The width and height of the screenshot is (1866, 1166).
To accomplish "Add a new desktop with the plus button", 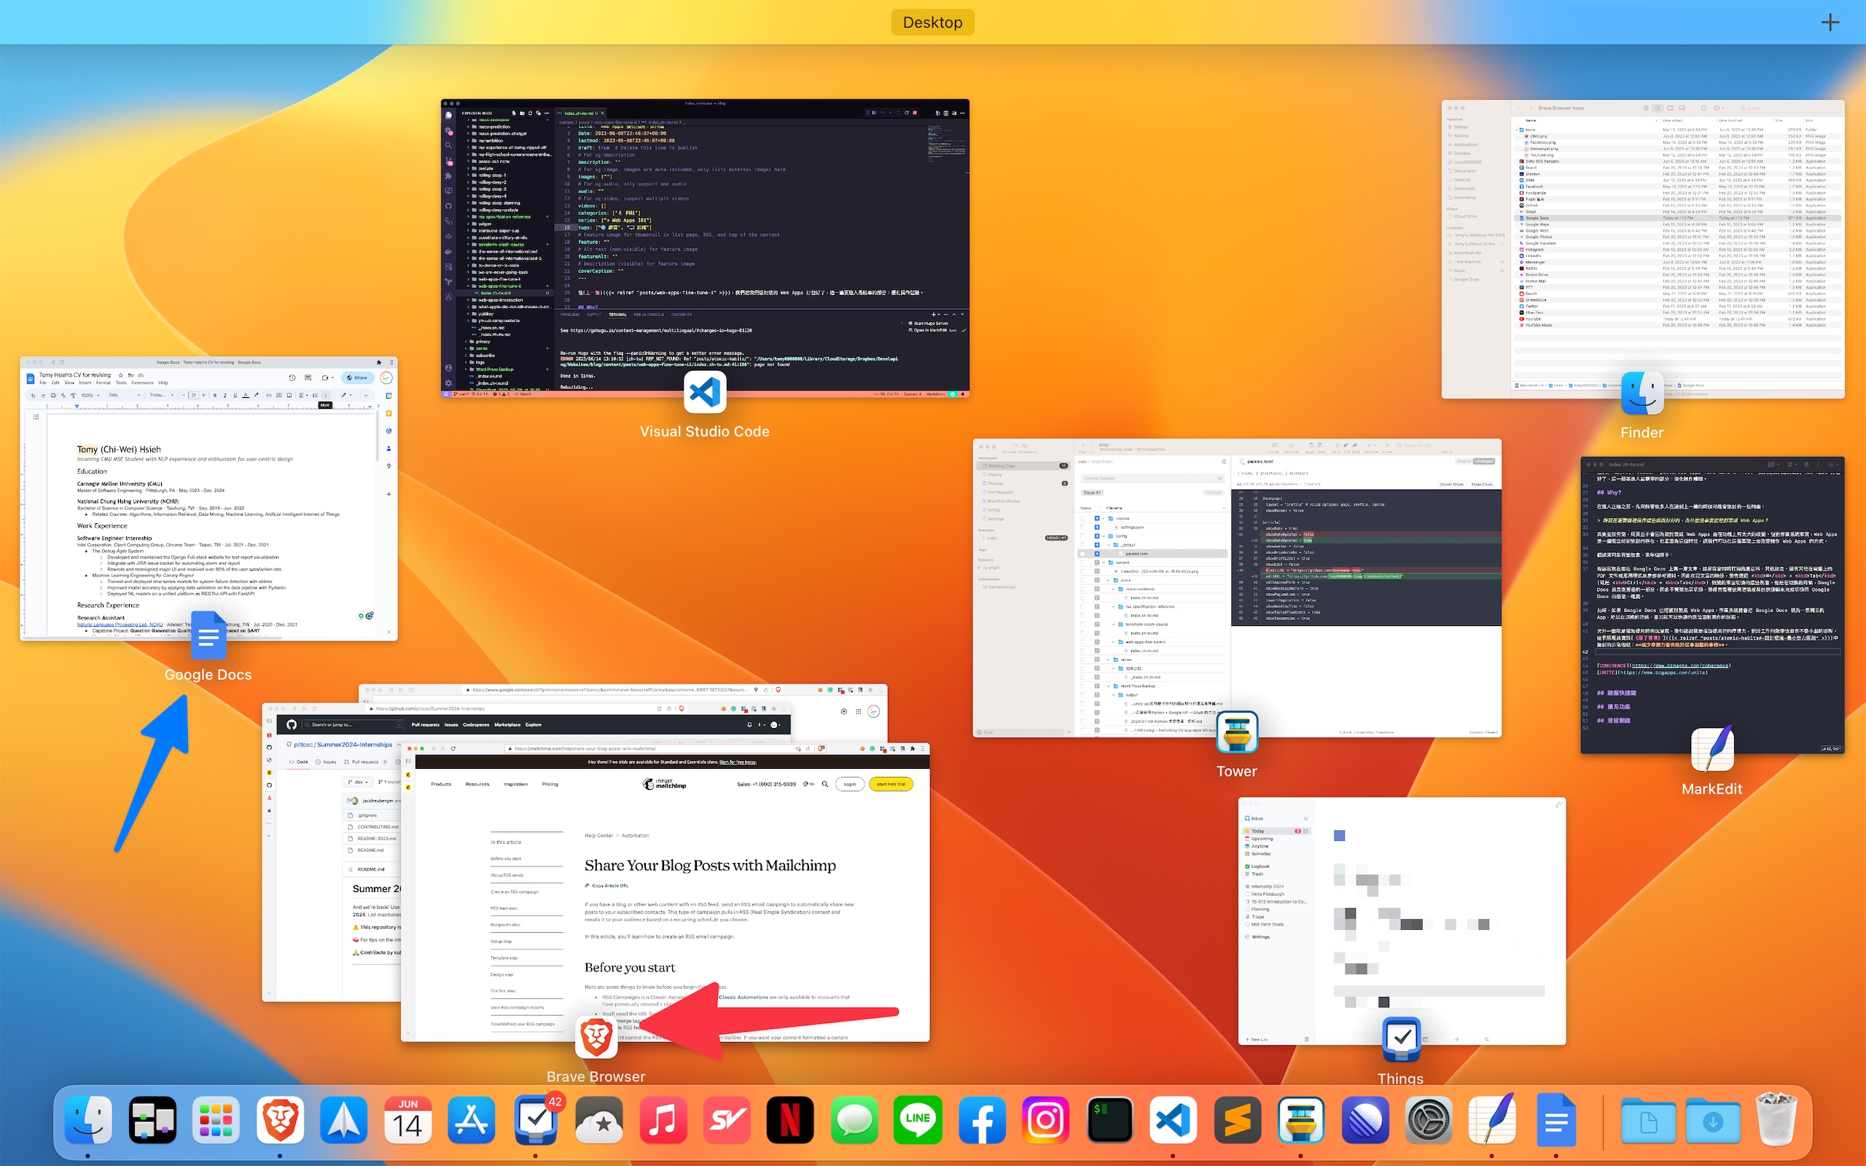I will coord(1830,23).
